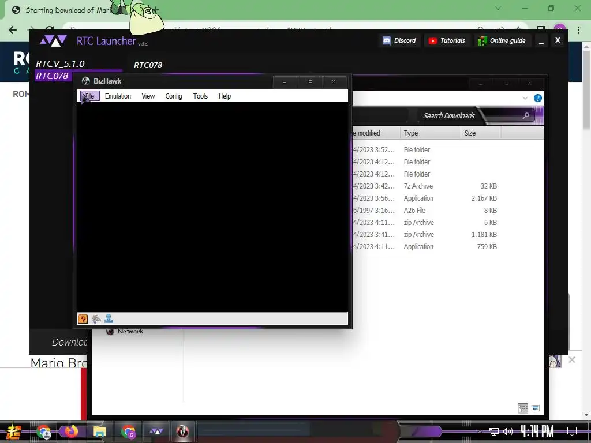Viewport: 591px width, 443px height.
Task: Open the blue help icon in explorer
Action: pyautogui.click(x=538, y=98)
